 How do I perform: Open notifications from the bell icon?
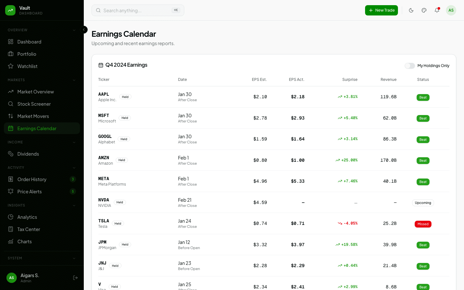437,10
